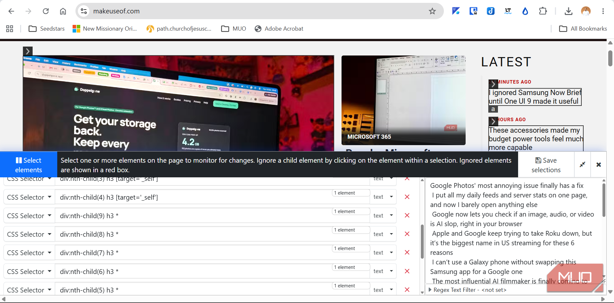The height and width of the screenshot is (303, 614).
Task: Open the Samsung Now Brief article link
Action: tap(535, 97)
